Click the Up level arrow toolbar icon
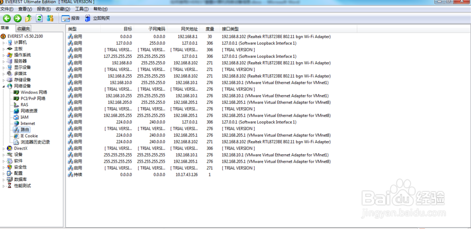This screenshot has width=471, height=229. point(29,18)
